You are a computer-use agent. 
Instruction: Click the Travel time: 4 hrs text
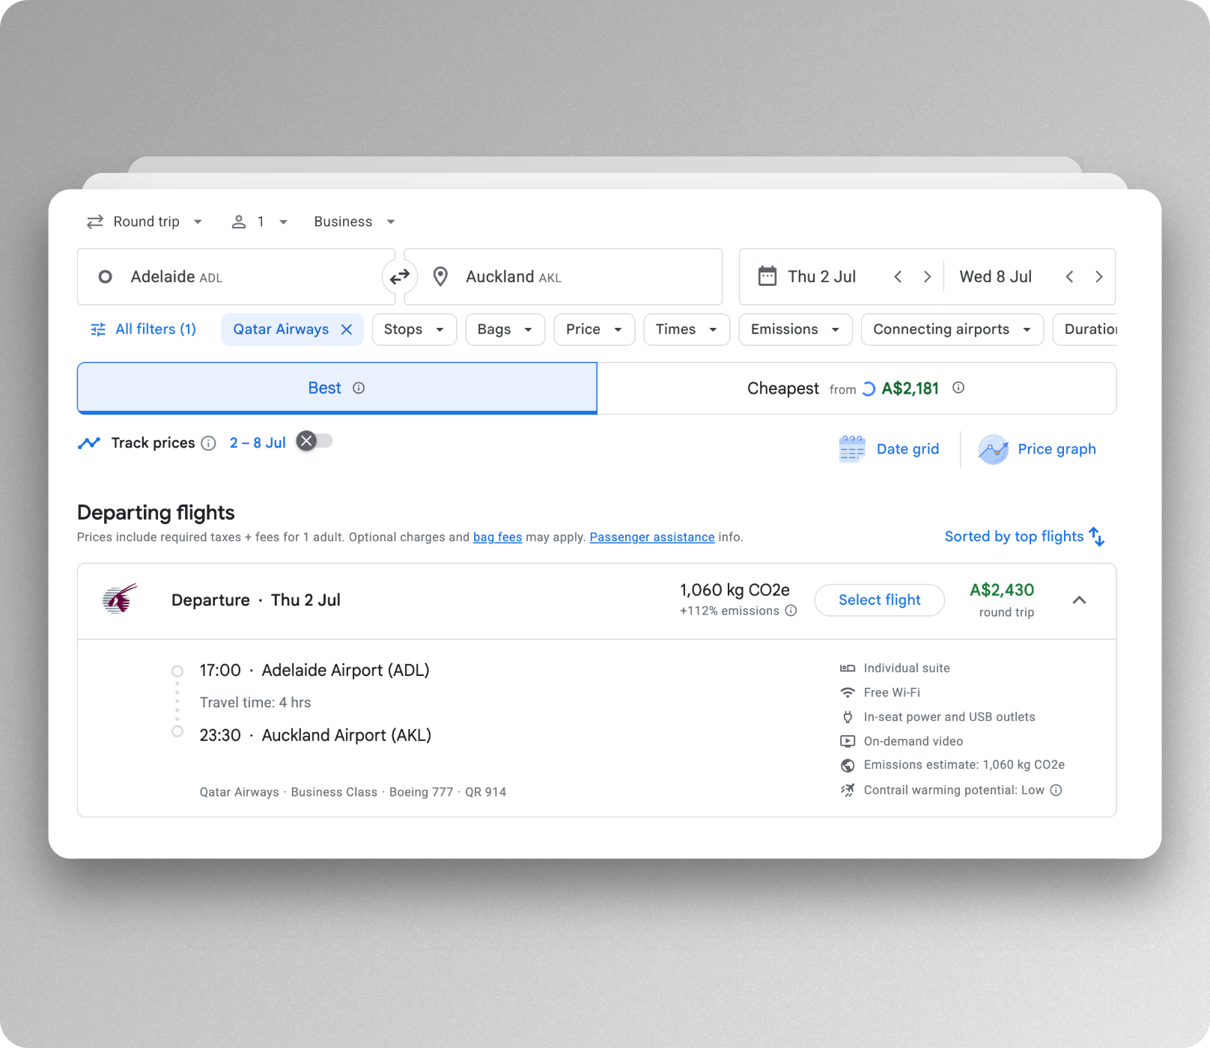point(255,703)
